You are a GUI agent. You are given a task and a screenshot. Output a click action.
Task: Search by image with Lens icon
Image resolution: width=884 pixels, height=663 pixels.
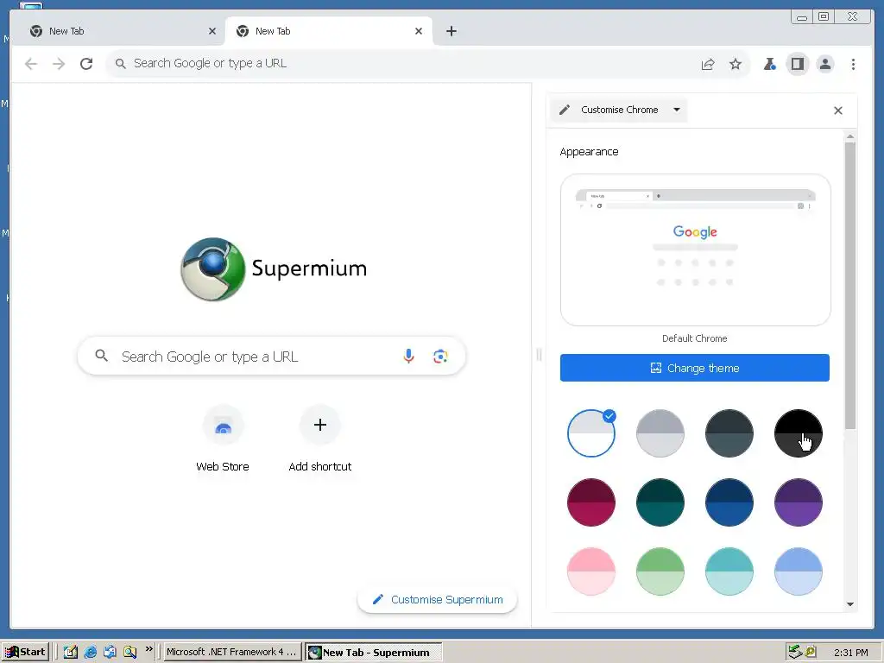pos(440,356)
